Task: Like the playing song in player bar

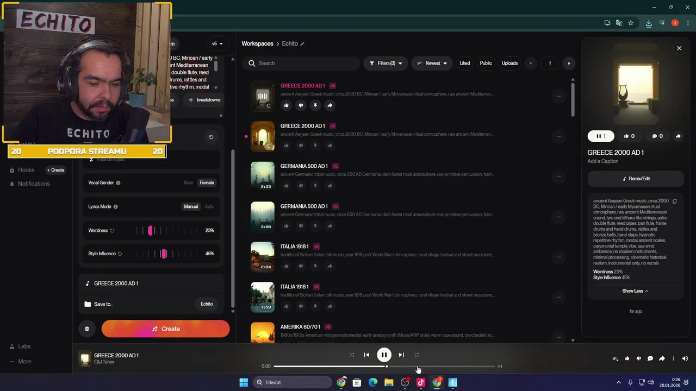Action: tap(627, 358)
